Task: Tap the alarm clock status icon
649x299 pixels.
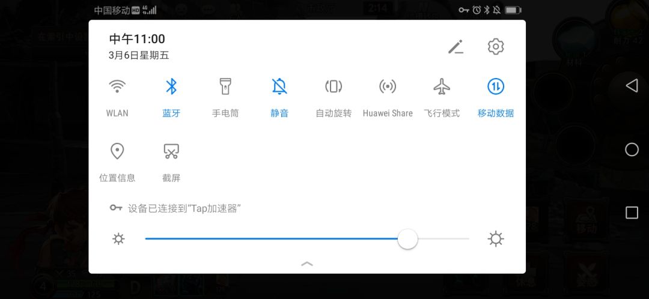Action: pyautogui.click(x=477, y=10)
